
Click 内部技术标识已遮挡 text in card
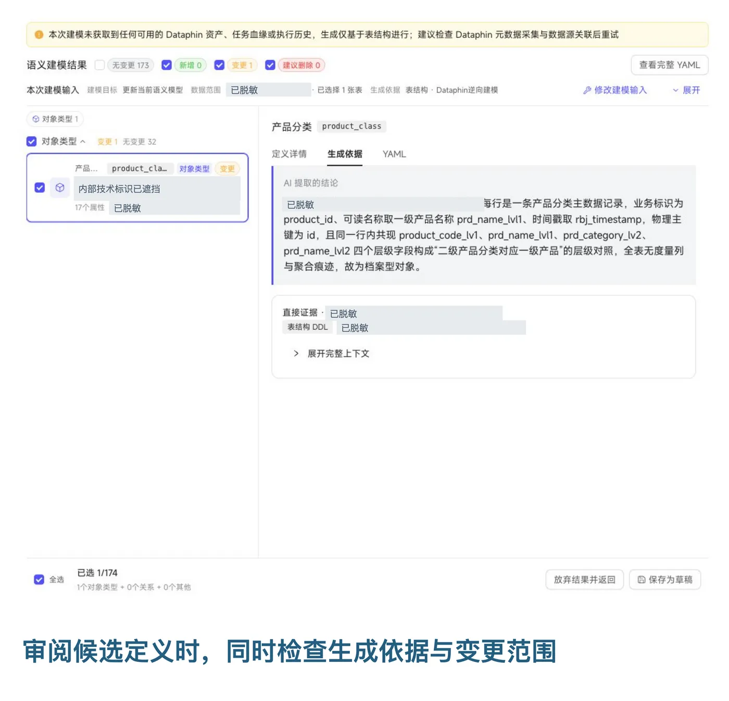pos(119,189)
